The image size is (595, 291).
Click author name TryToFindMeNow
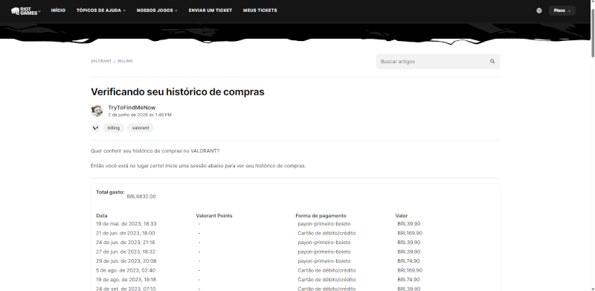(x=132, y=107)
